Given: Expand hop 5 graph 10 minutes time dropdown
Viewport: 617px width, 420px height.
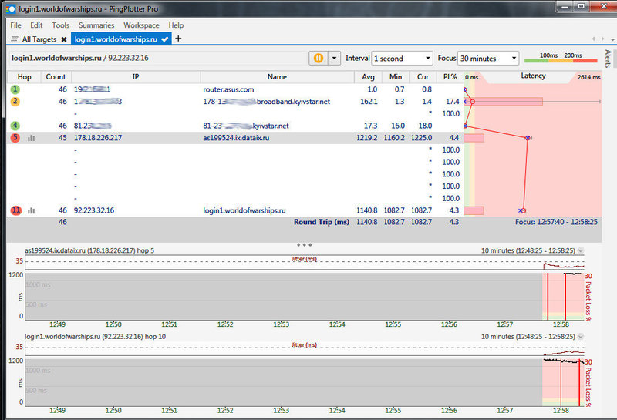Looking at the screenshot, I should [x=581, y=250].
